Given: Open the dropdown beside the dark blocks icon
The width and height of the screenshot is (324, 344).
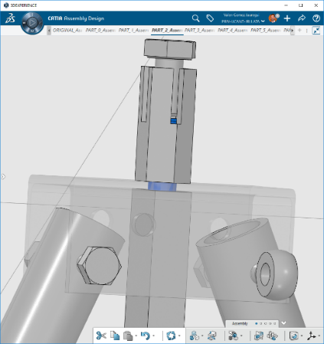Looking at the screenshot, I should click(241, 336).
